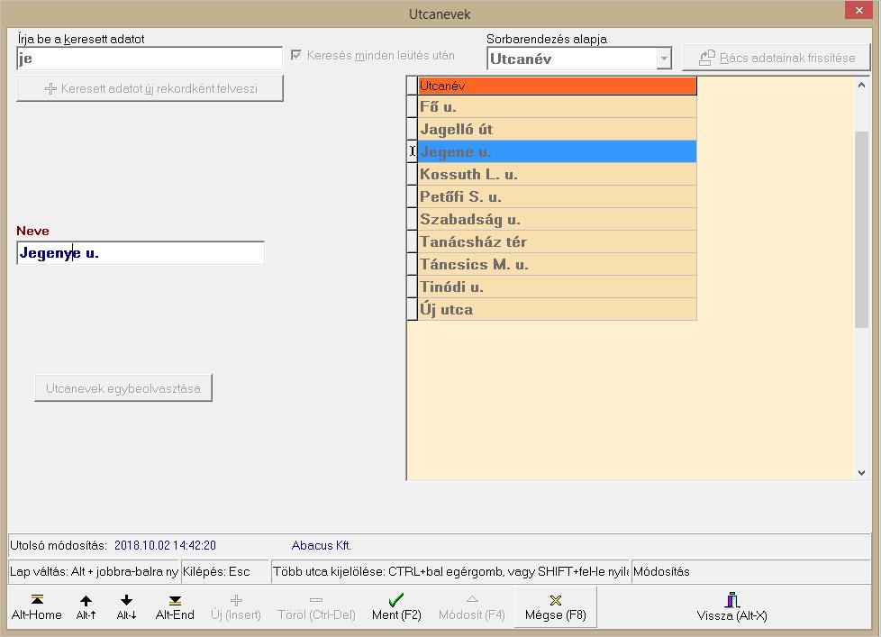Click the row selector beside 'Új utca'
The width and height of the screenshot is (881, 637).
(x=412, y=309)
